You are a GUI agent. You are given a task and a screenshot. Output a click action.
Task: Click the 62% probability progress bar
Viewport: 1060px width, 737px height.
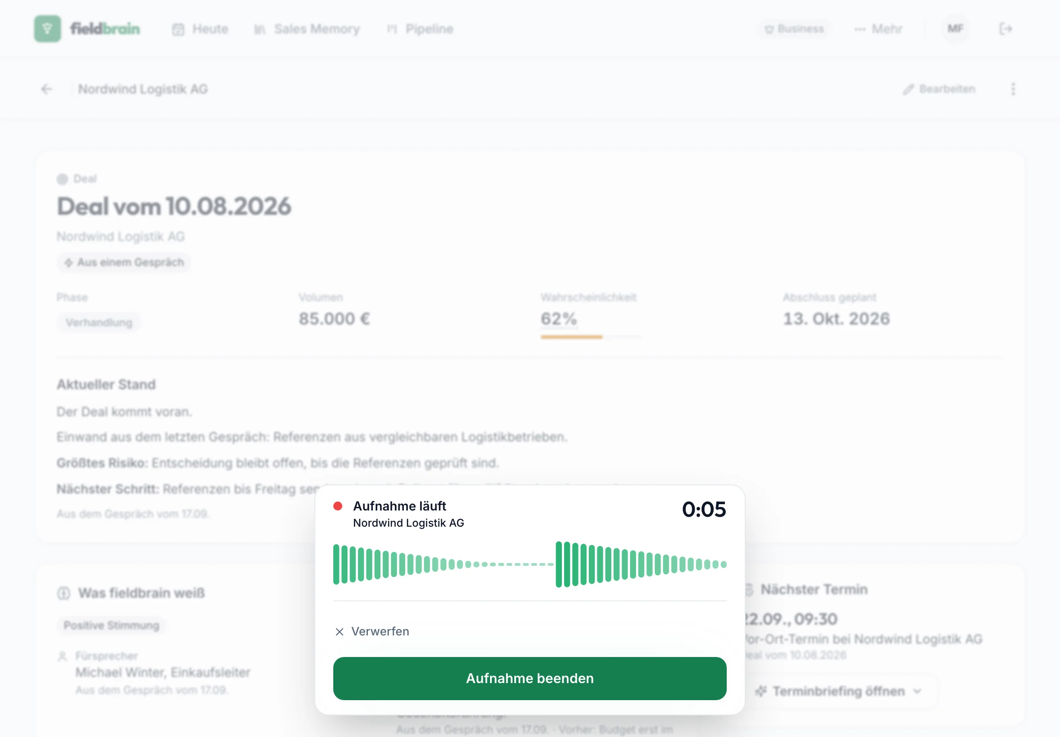[591, 337]
